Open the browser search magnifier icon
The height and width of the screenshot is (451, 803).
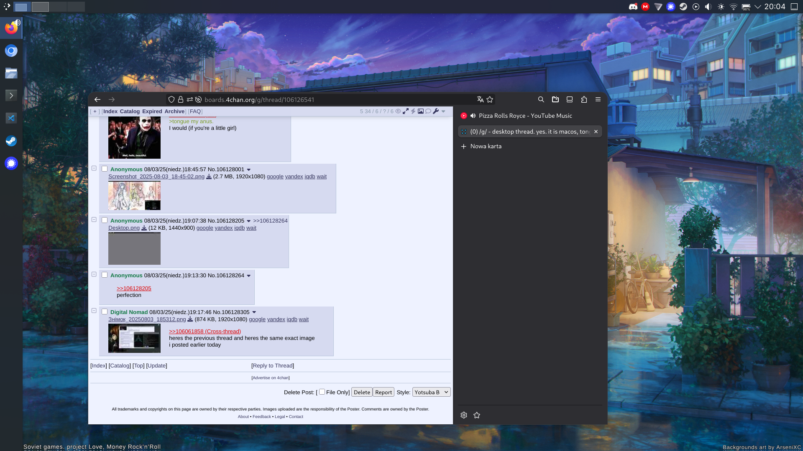point(541,99)
